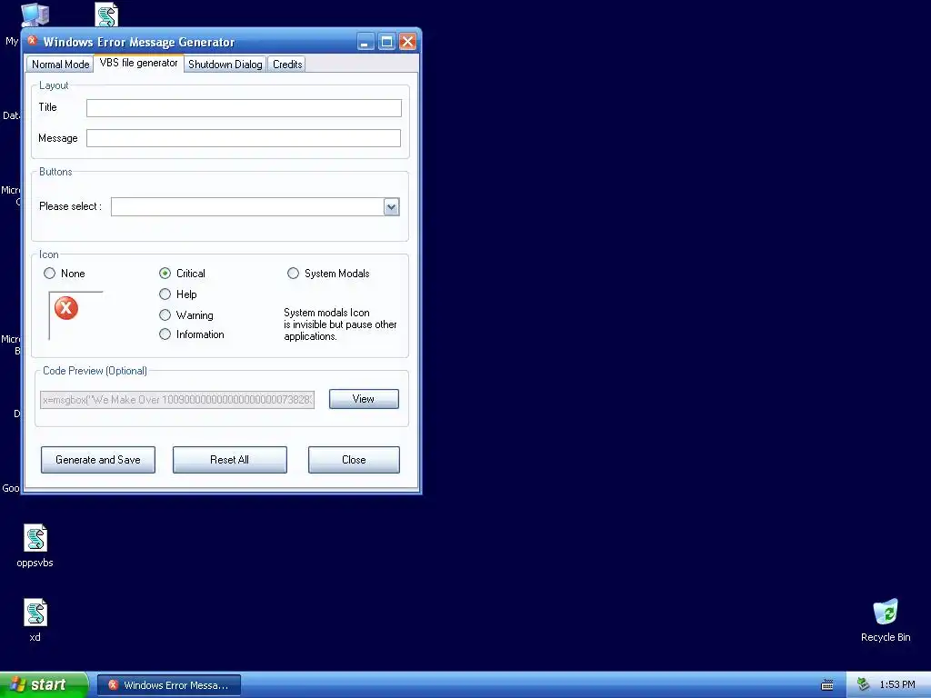Choose the Help icon radio button
This screenshot has width=931, height=698.
tap(165, 294)
